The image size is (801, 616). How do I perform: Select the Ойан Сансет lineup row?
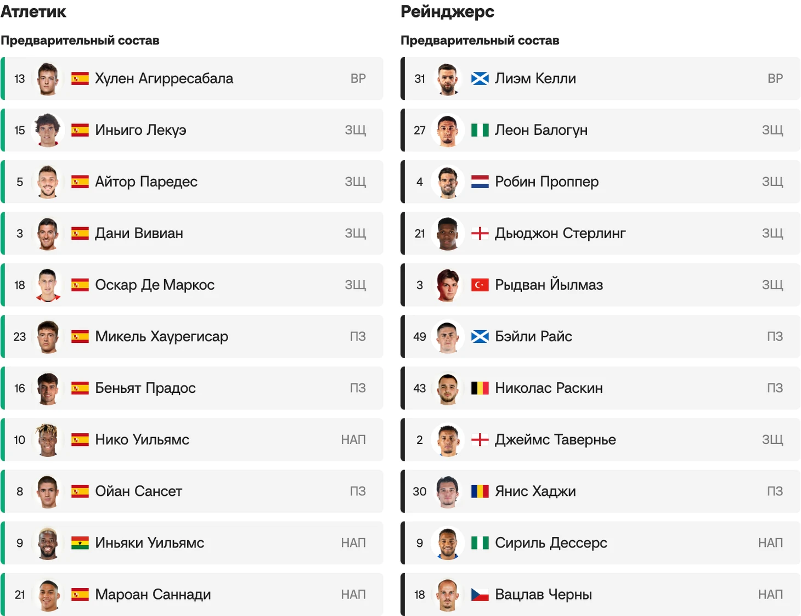point(192,491)
